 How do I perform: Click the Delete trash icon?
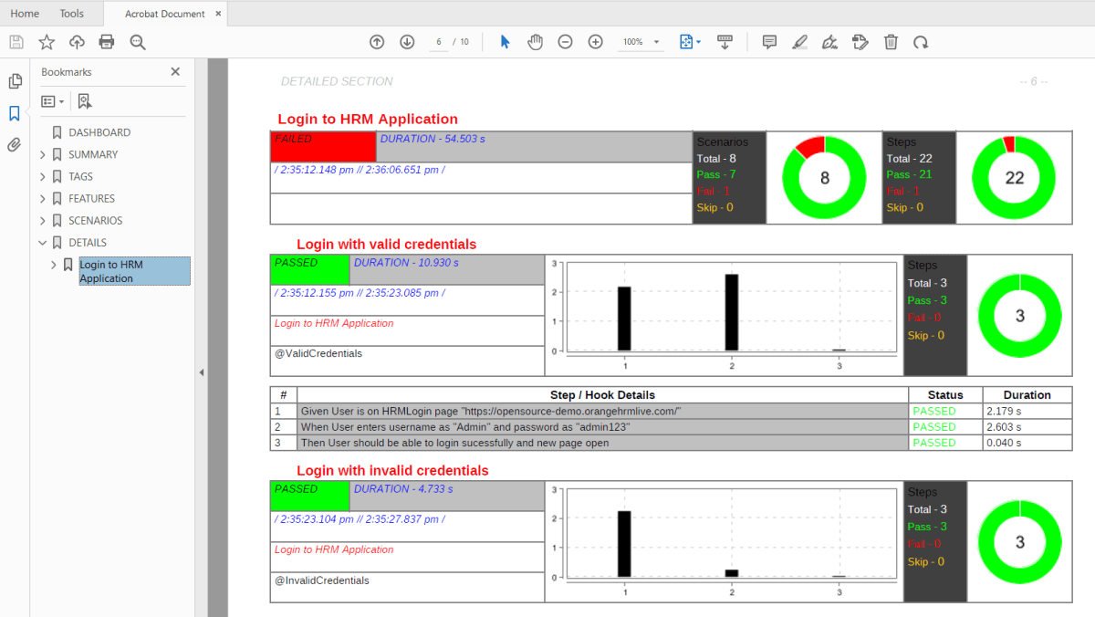pyautogui.click(x=892, y=42)
